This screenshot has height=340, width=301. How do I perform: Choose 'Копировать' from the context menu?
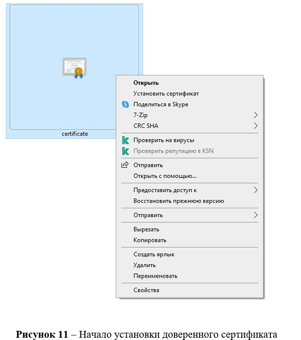(150, 240)
